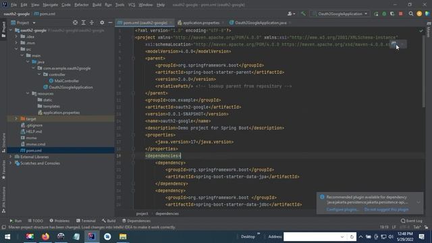The height and width of the screenshot is (243, 432).
Task: Open the Event Log
Action: pyautogui.click(x=412, y=221)
